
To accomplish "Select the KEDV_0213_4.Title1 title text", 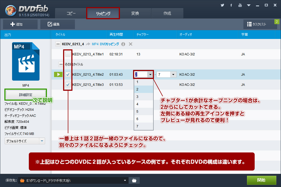I will click(88, 54).
